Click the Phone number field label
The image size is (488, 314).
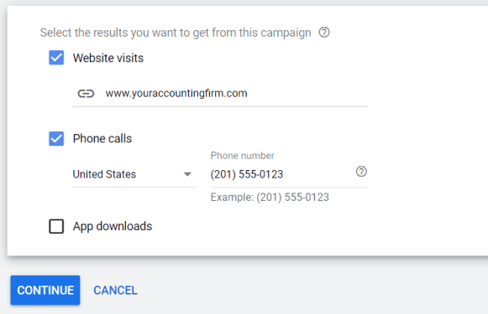[242, 156]
